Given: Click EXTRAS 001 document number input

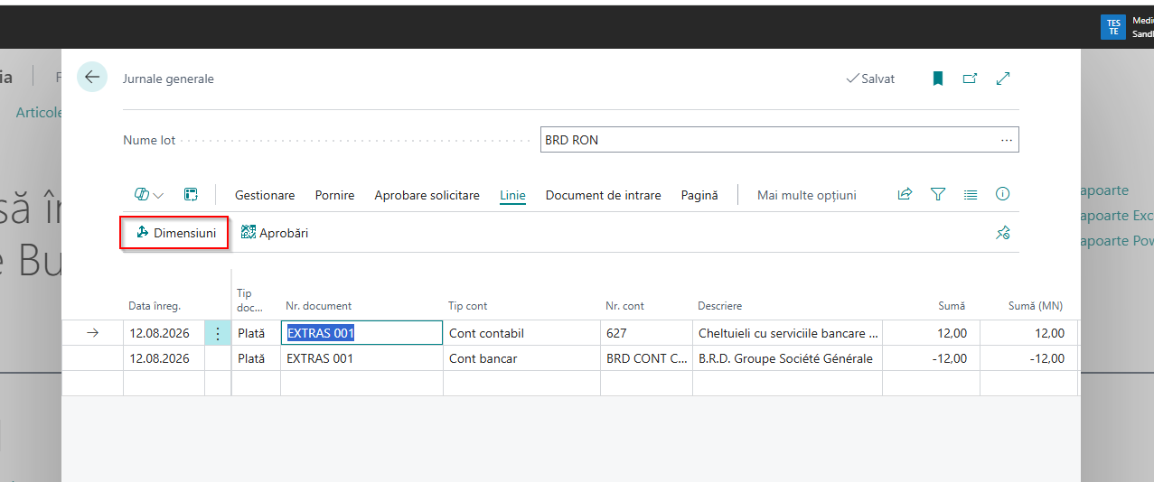Looking at the screenshot, I should pyautogui.click(x=361, y=333).
